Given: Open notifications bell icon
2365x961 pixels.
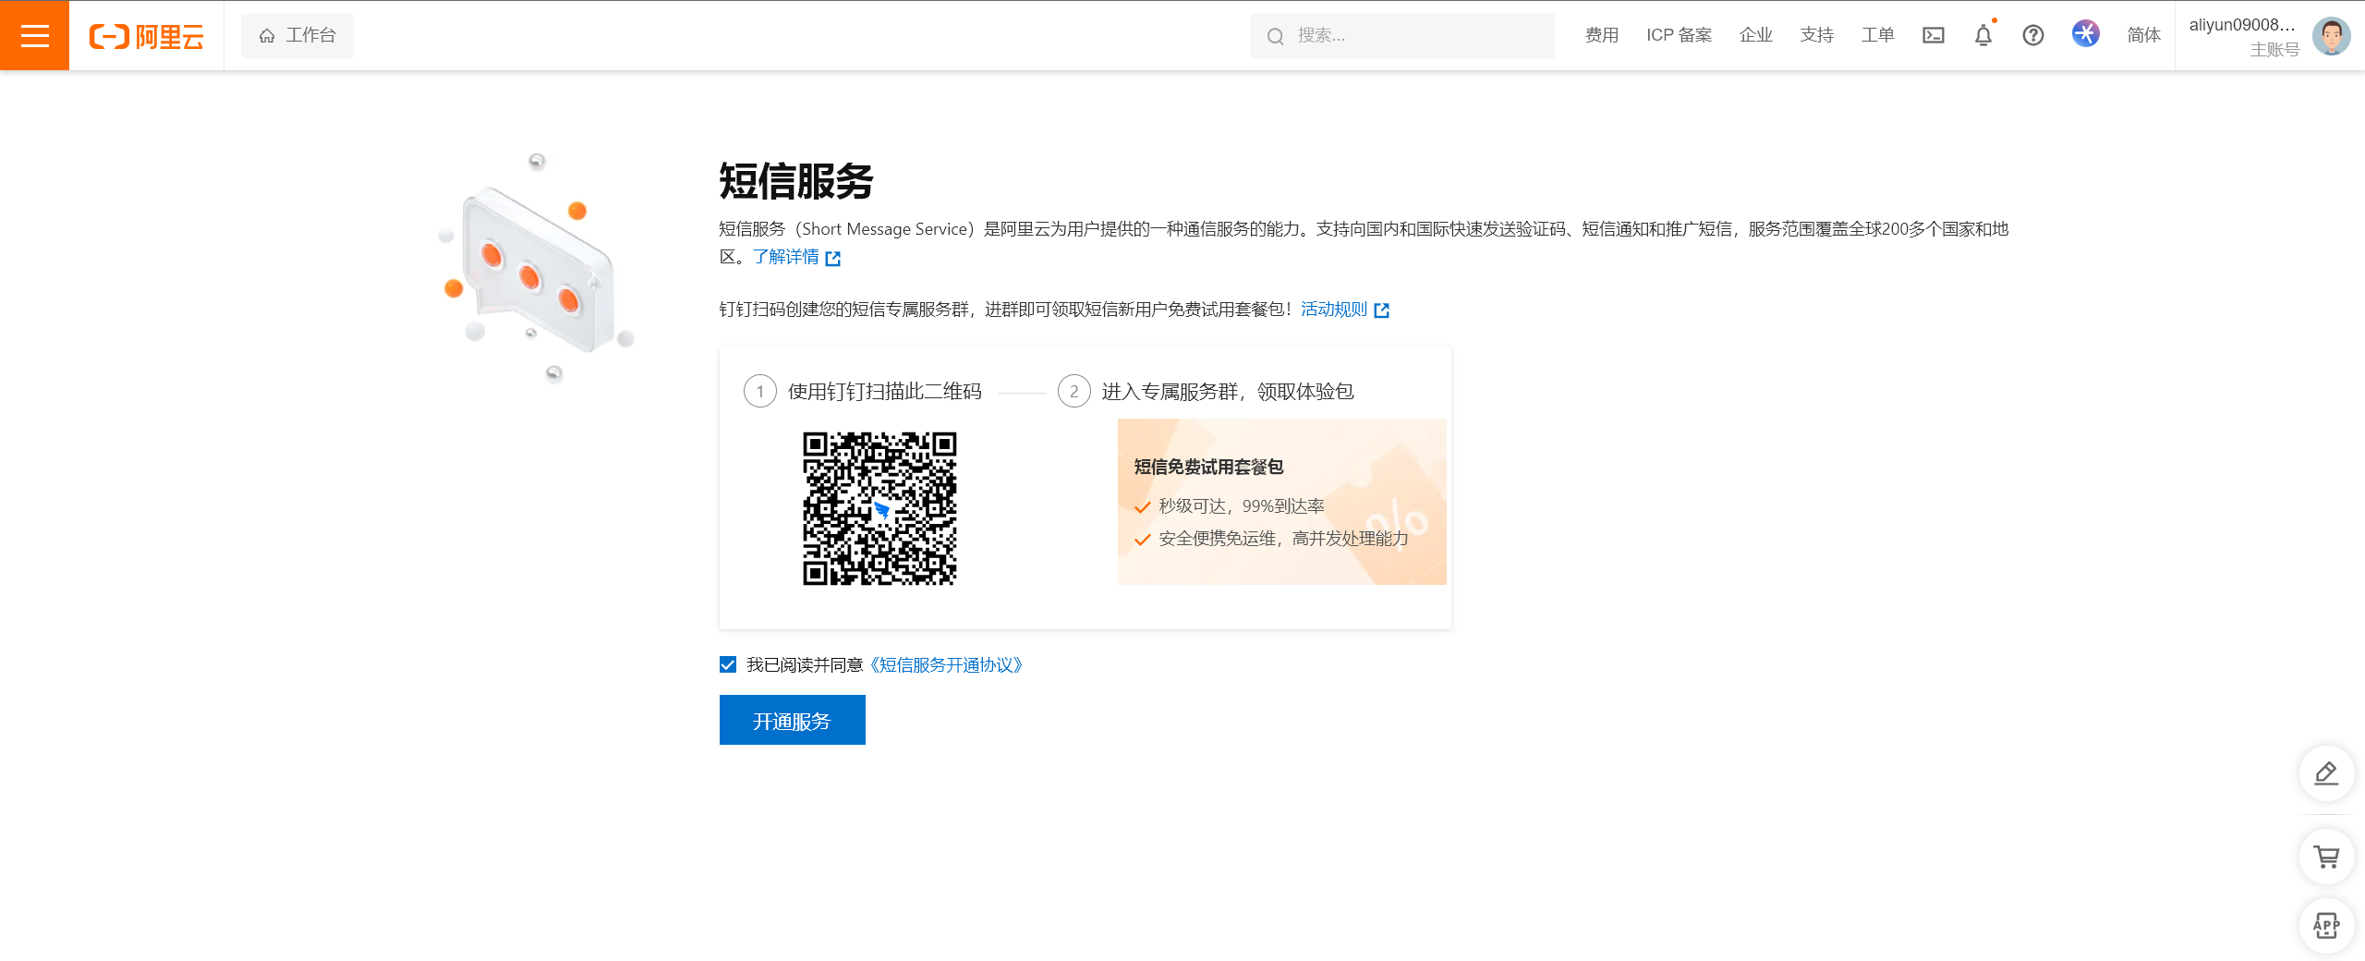Looking at the screenshot, I should point(1983,35).
